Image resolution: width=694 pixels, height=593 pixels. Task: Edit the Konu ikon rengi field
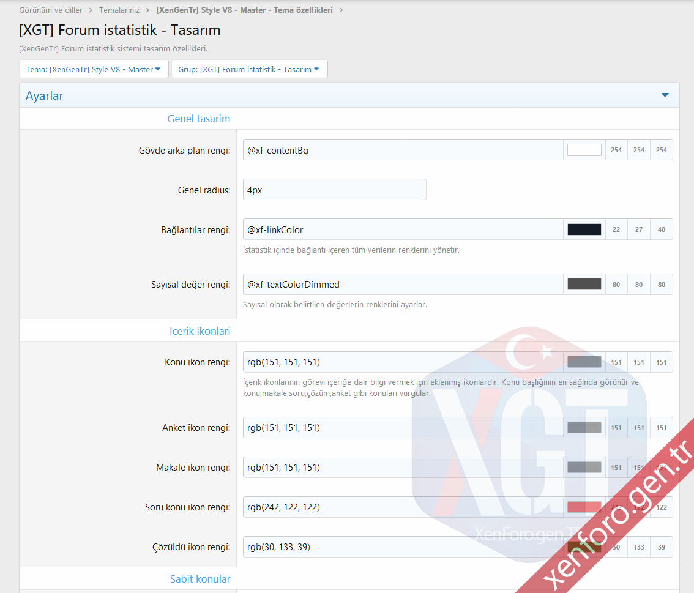click(403, 362)
